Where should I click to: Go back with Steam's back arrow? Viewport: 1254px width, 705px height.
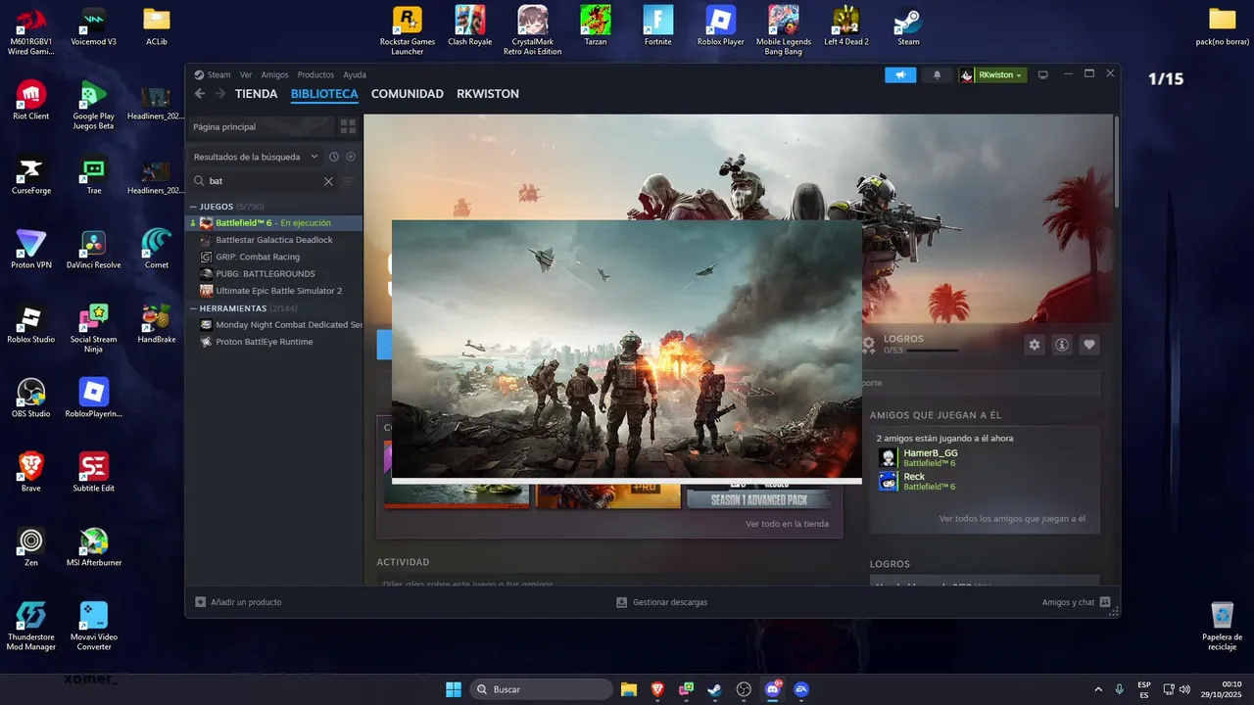[200, 94]
